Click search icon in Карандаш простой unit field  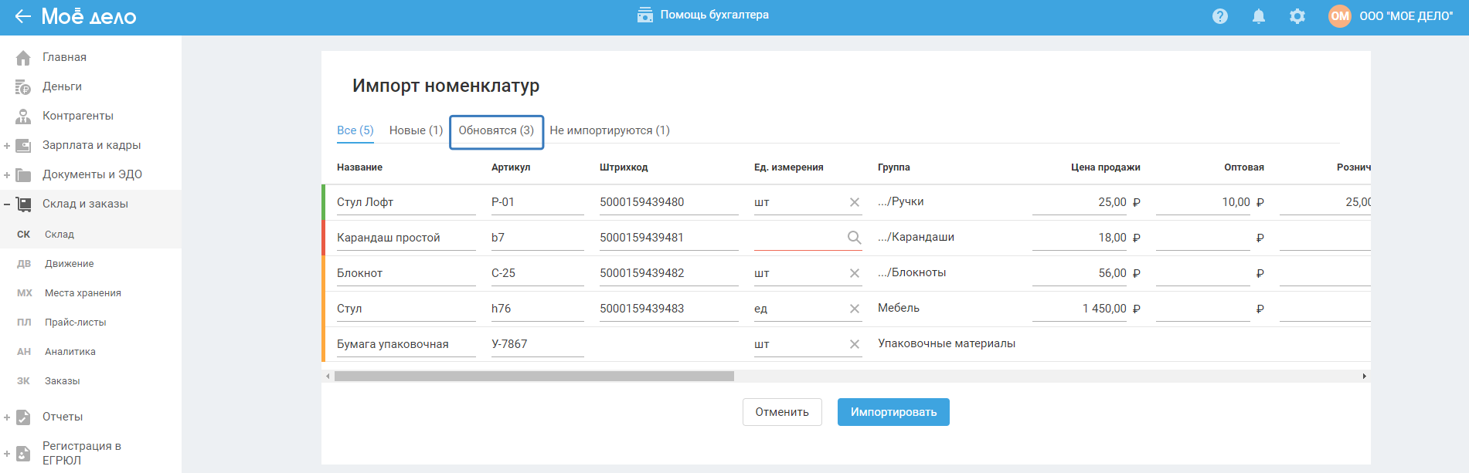click(854, 238)
